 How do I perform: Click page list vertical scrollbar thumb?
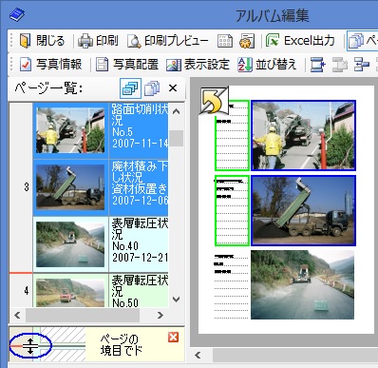coord(177,138)
